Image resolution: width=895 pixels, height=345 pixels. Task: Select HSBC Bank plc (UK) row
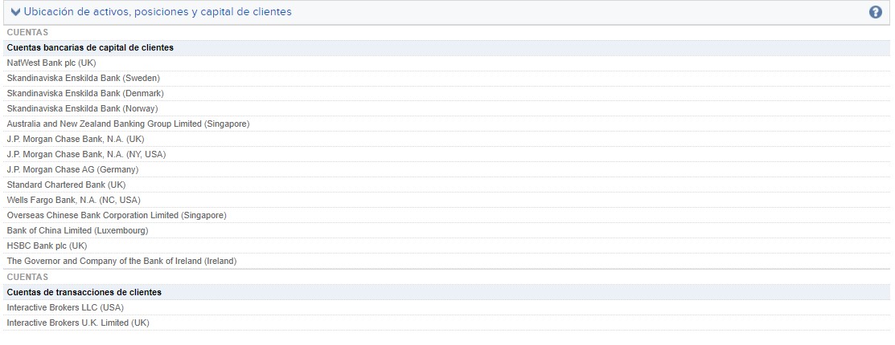click(x=47, y=246)
